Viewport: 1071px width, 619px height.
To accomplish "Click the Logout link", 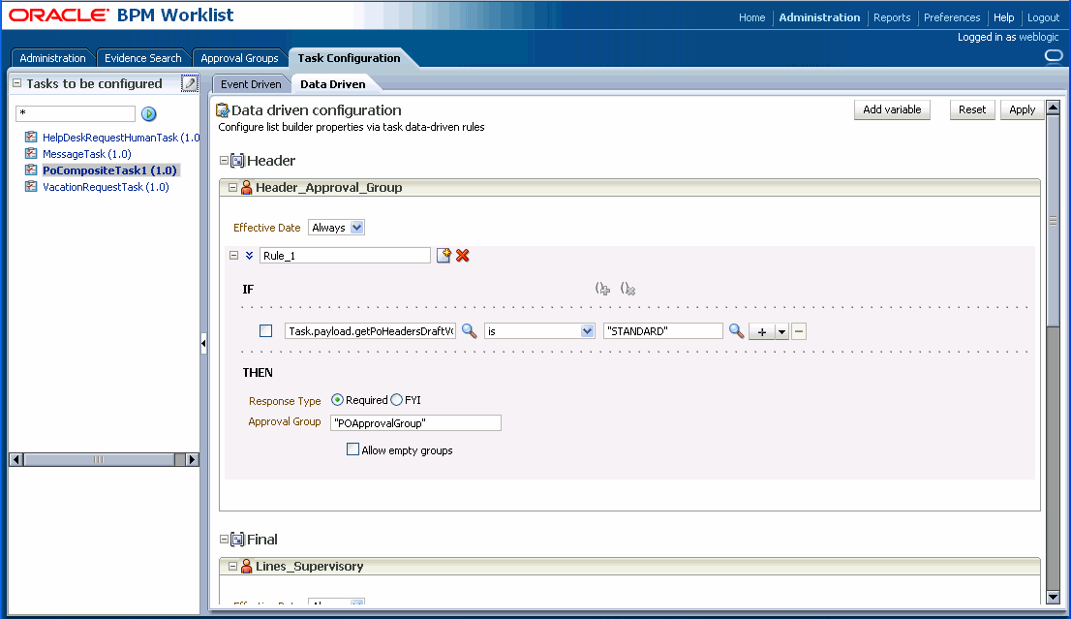I will [x=1043, y=16].
